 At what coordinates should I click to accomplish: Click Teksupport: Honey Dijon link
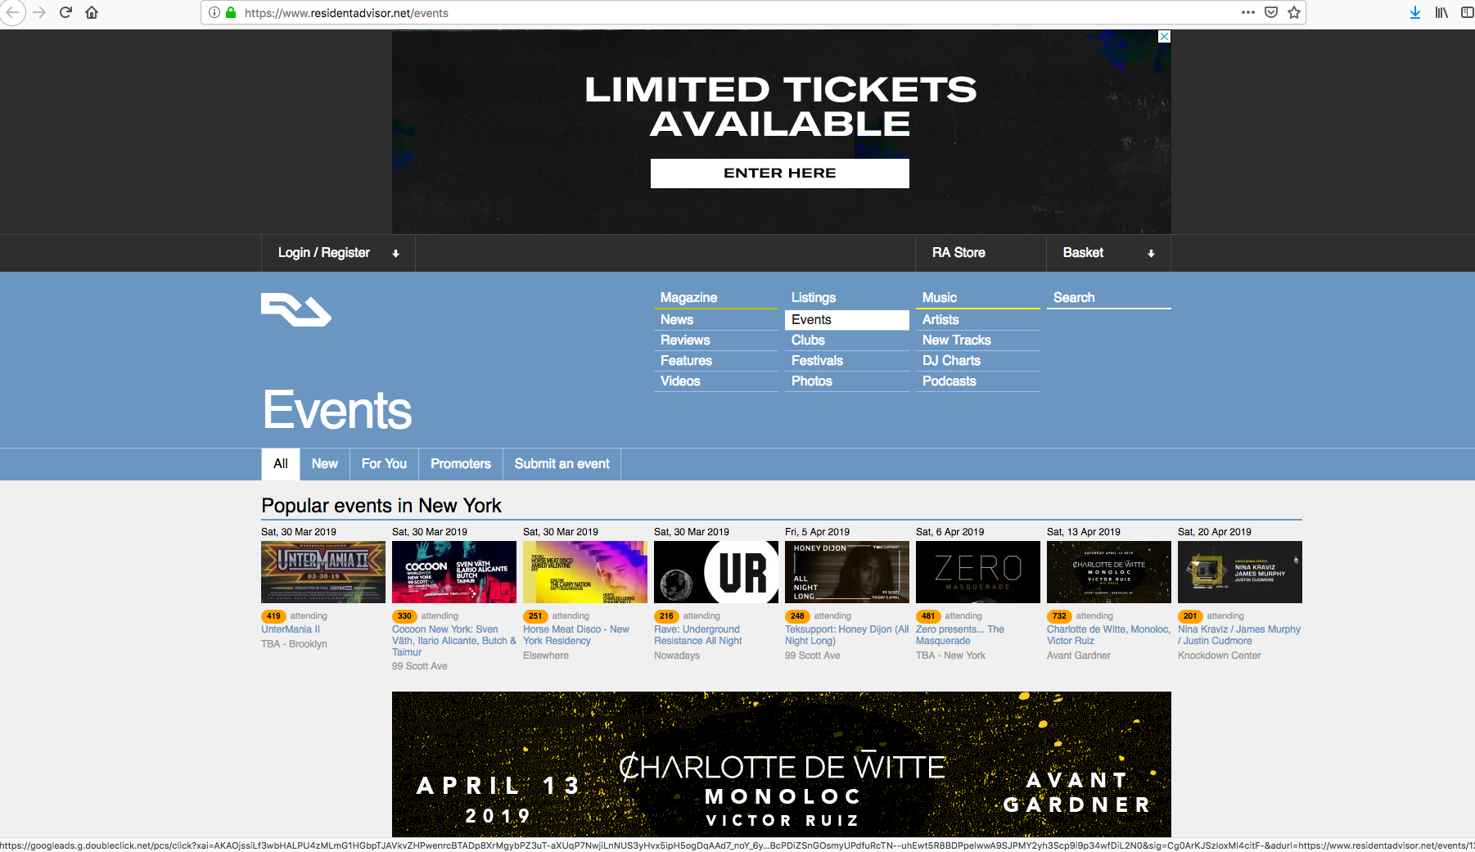tap(846, 635)
